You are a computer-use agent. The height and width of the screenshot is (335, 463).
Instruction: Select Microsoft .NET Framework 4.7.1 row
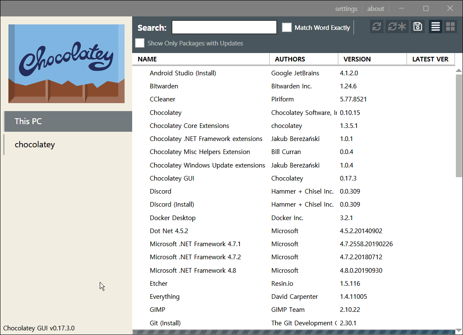tap(294, 244)
